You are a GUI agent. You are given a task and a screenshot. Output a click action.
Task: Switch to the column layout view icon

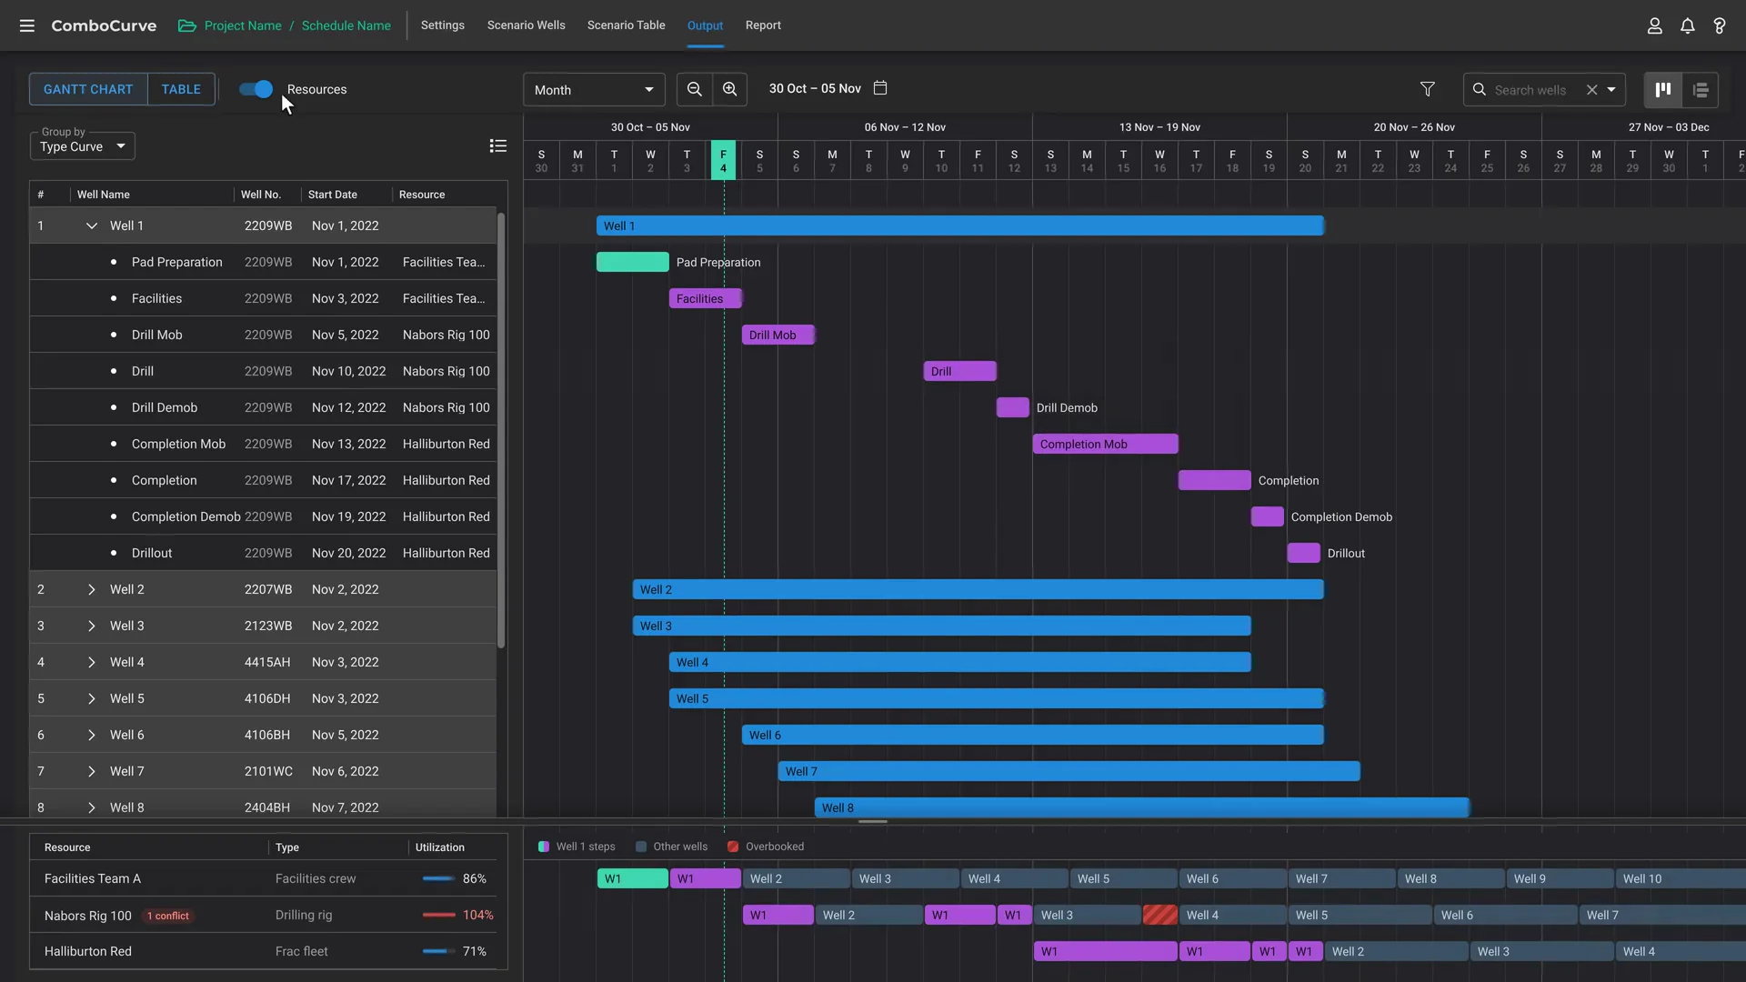(x=1663, y=89)
